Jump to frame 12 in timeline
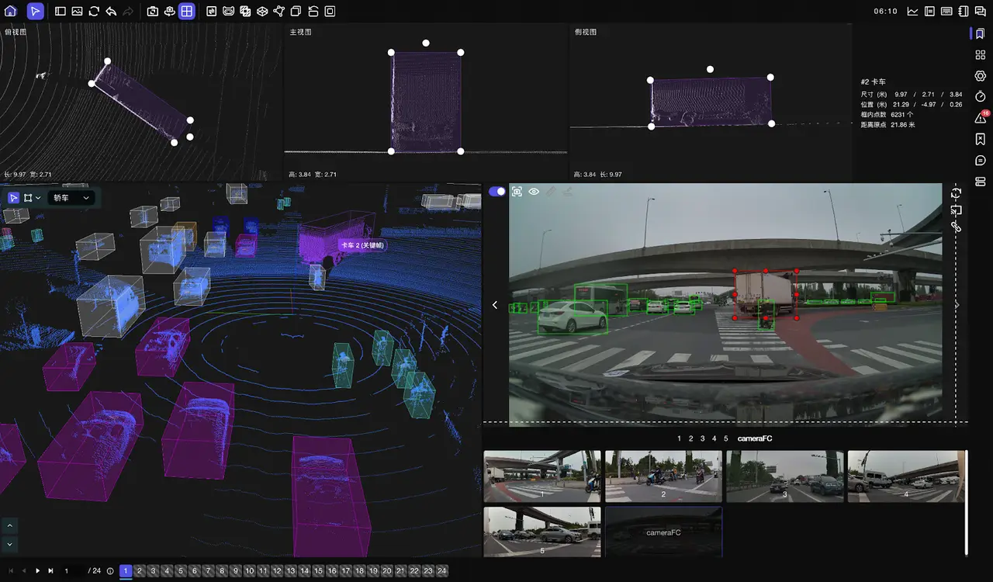 click(277, 571)
